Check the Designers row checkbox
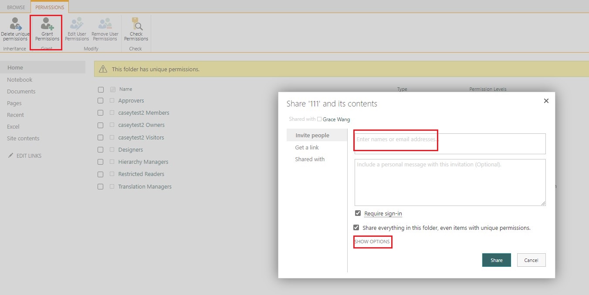The image size is (589, 295). (101, 149)
